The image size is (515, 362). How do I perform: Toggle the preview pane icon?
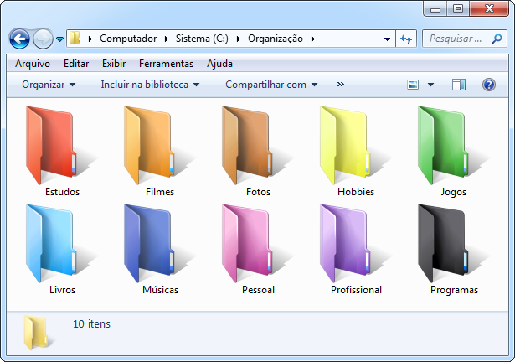[459, 85]
